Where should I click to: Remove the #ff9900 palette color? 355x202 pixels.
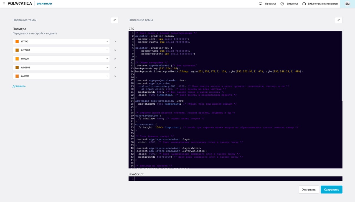click(x=115, y=59)
